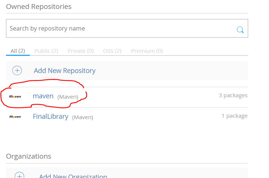Screen dimensions: 269x178
Task: Open the OSS (2) tab
Action: pyautogui.click(x=112, y=51)
